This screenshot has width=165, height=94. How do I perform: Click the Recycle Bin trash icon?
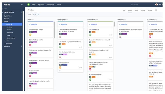coord(21,46)
